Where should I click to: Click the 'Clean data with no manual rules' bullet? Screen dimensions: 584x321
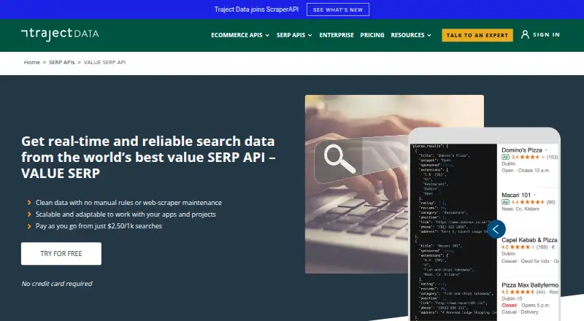coord(128,203)
